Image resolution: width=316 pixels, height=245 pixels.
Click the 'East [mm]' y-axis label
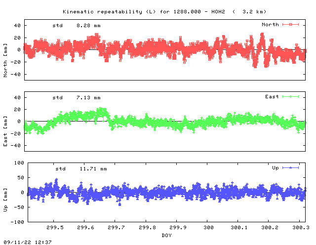[5, 131]
